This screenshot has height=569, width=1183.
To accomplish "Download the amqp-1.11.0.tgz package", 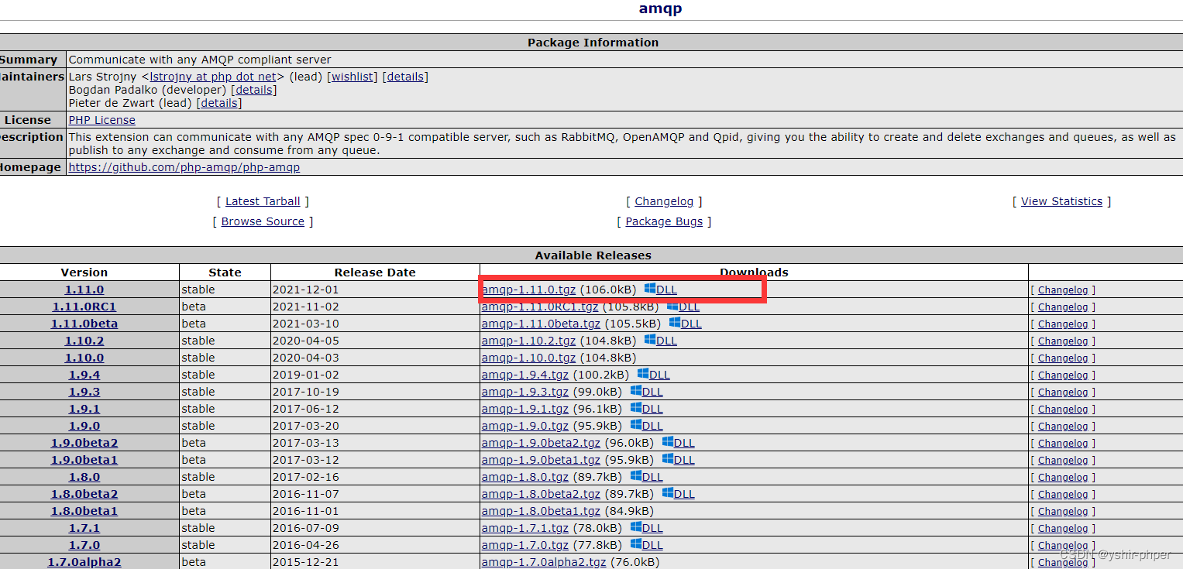I will click(530, 290).
